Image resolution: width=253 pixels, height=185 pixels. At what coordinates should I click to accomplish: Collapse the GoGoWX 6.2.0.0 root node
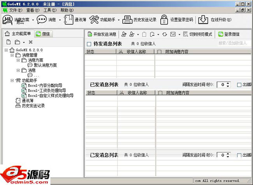click(x=6, y=50)
